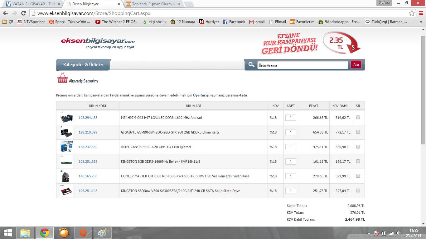Open the Windows Start button
The height and width of the screenshot is (239, 426).
pyautogui.click(x=8, y=233)
